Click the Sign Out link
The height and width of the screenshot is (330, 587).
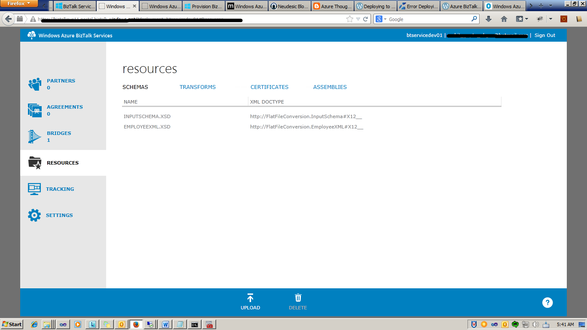click(x=545, y=35)
